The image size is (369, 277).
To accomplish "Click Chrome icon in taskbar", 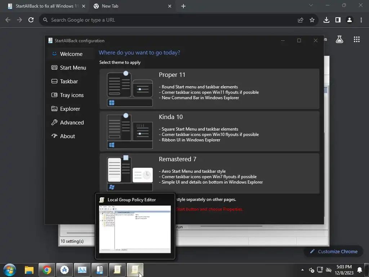I will click(x=46, y=270).
